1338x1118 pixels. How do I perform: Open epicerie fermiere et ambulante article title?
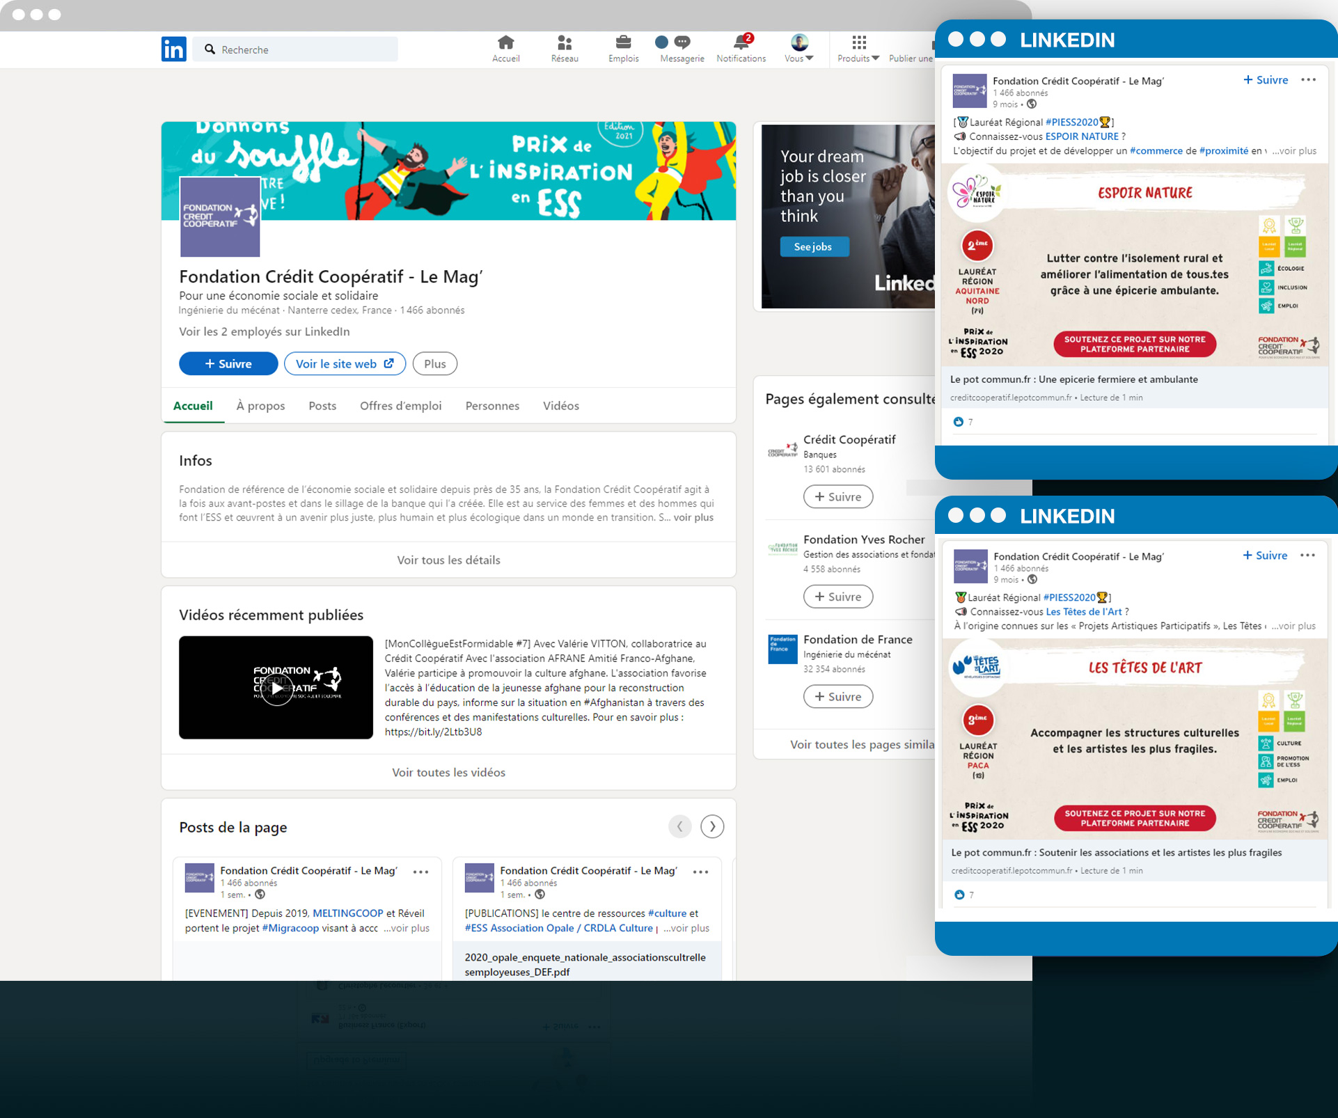(1074, 379)
